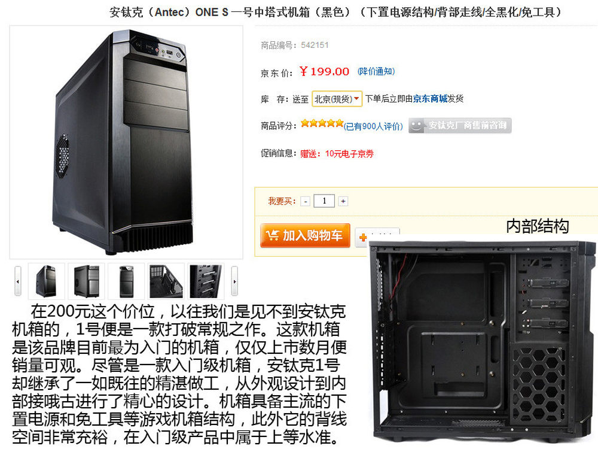Click the red arrow of the region dropdown

click(x=356, y=99)
